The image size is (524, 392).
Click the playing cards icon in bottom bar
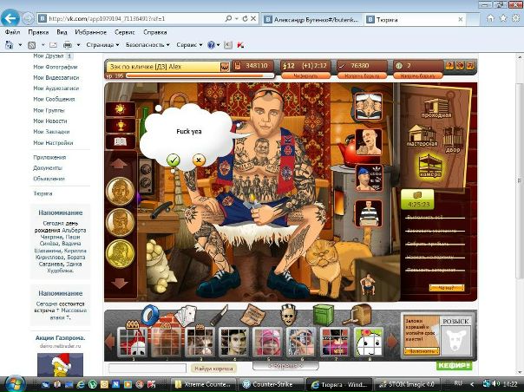(x=186, y=314)
